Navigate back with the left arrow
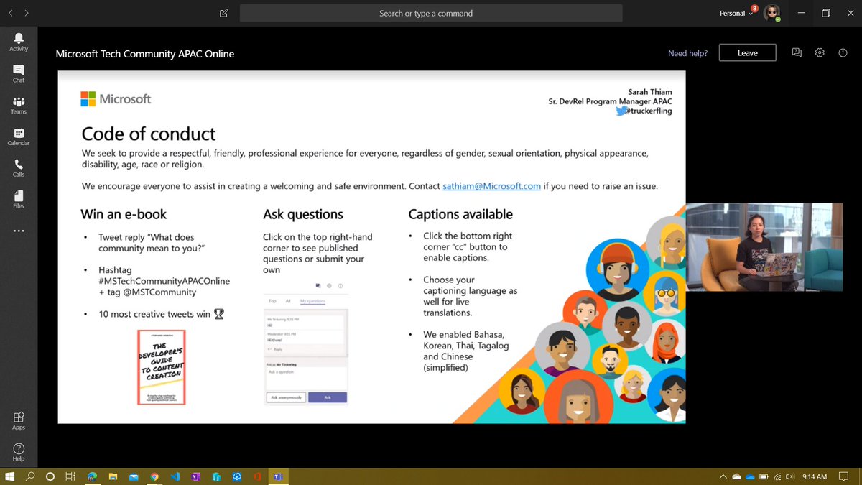 point(11,13)
